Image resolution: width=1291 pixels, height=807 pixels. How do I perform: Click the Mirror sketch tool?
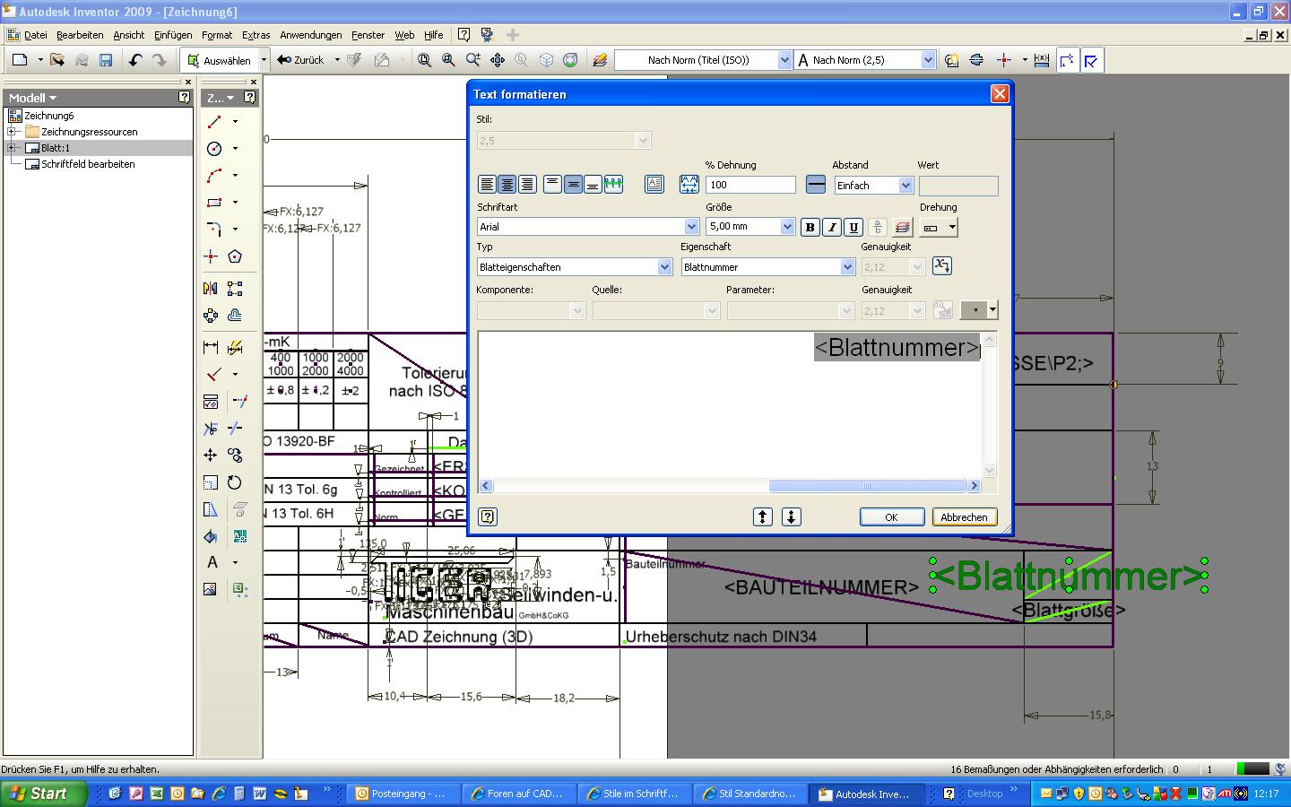click(x=211, y=289)
